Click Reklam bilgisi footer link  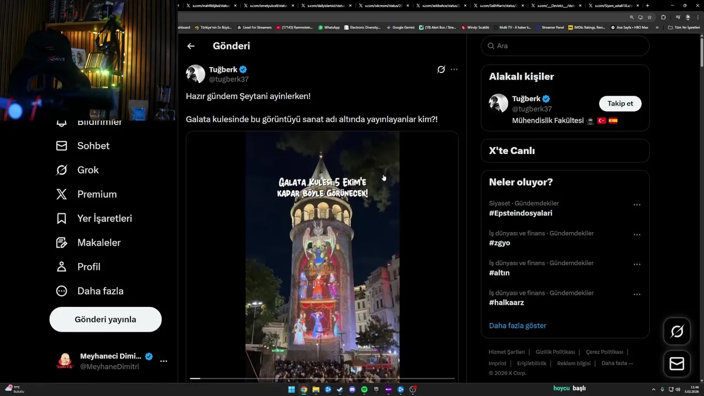point(574,363)
